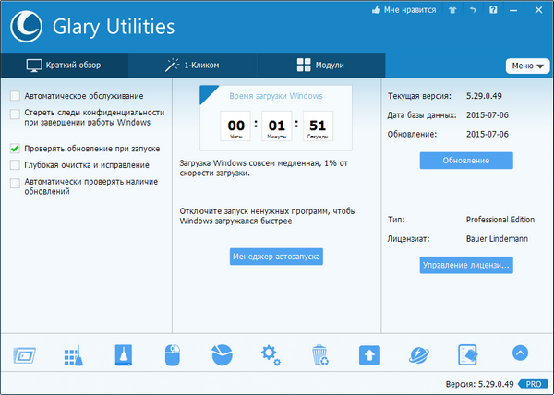Viewport: 554px width, 395px height.
Task: Open the mouse-shaped context menu manager icon
Action: [173, 354]
